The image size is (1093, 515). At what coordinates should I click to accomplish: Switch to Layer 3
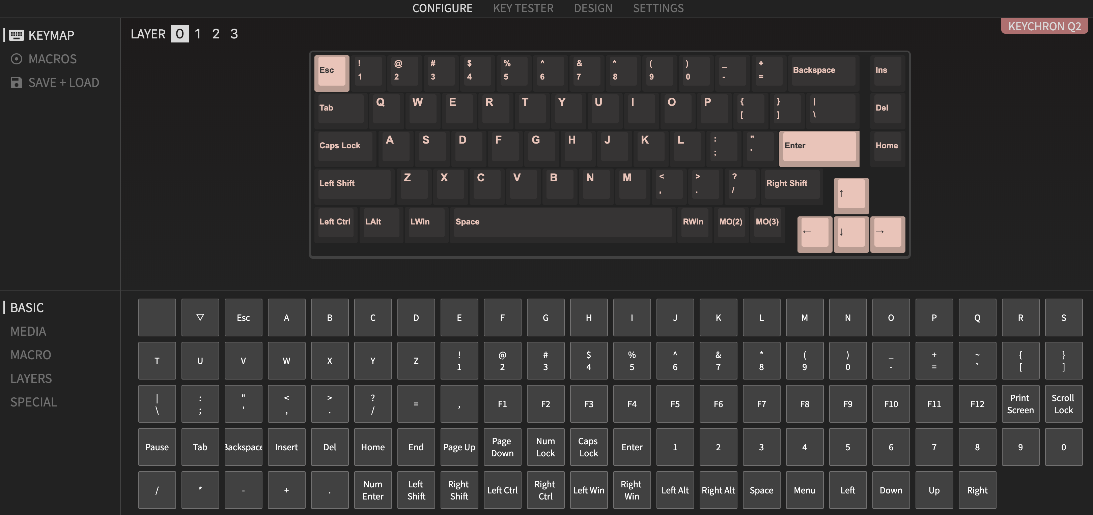[x=234, y=33]
